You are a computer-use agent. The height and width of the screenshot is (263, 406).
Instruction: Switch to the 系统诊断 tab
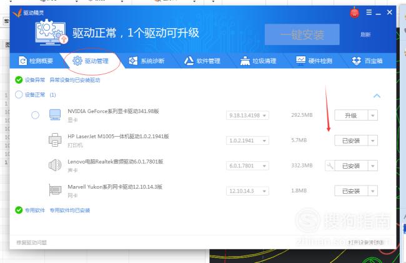pyautogui.click(x=147, y=61)
